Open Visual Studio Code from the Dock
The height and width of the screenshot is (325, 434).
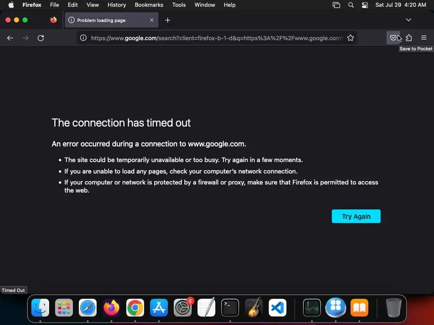(277, 308)
